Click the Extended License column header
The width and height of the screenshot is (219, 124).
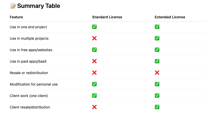pyautogui.click(x=170, y=17)
